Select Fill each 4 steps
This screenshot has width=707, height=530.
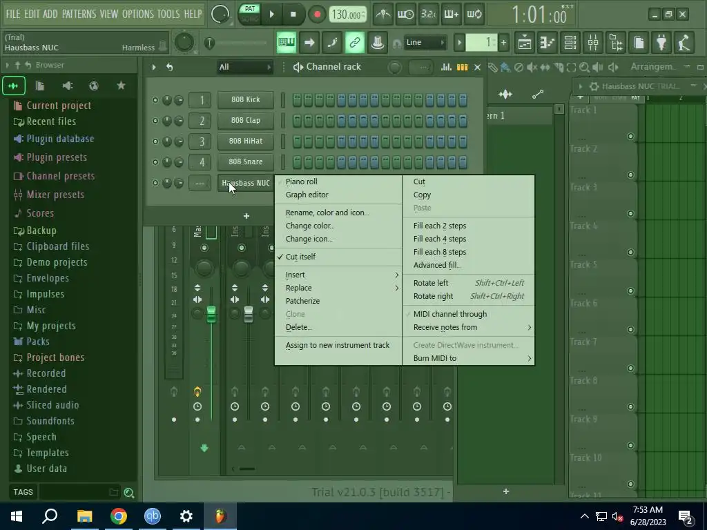(x=440, y=239)
